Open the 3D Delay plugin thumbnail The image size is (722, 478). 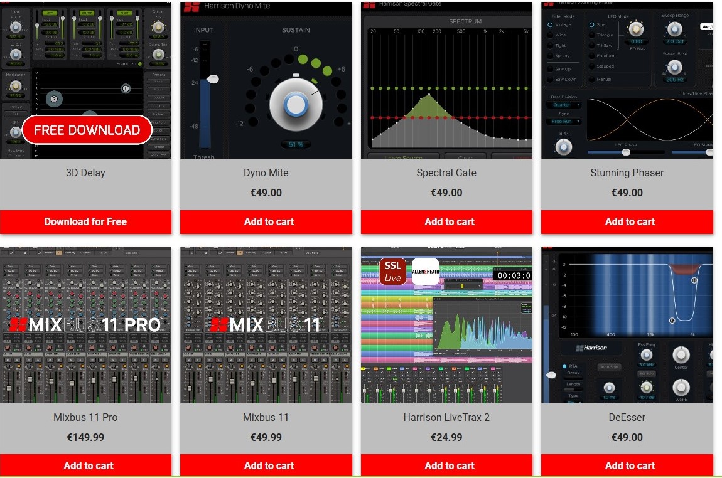point(85,80)
